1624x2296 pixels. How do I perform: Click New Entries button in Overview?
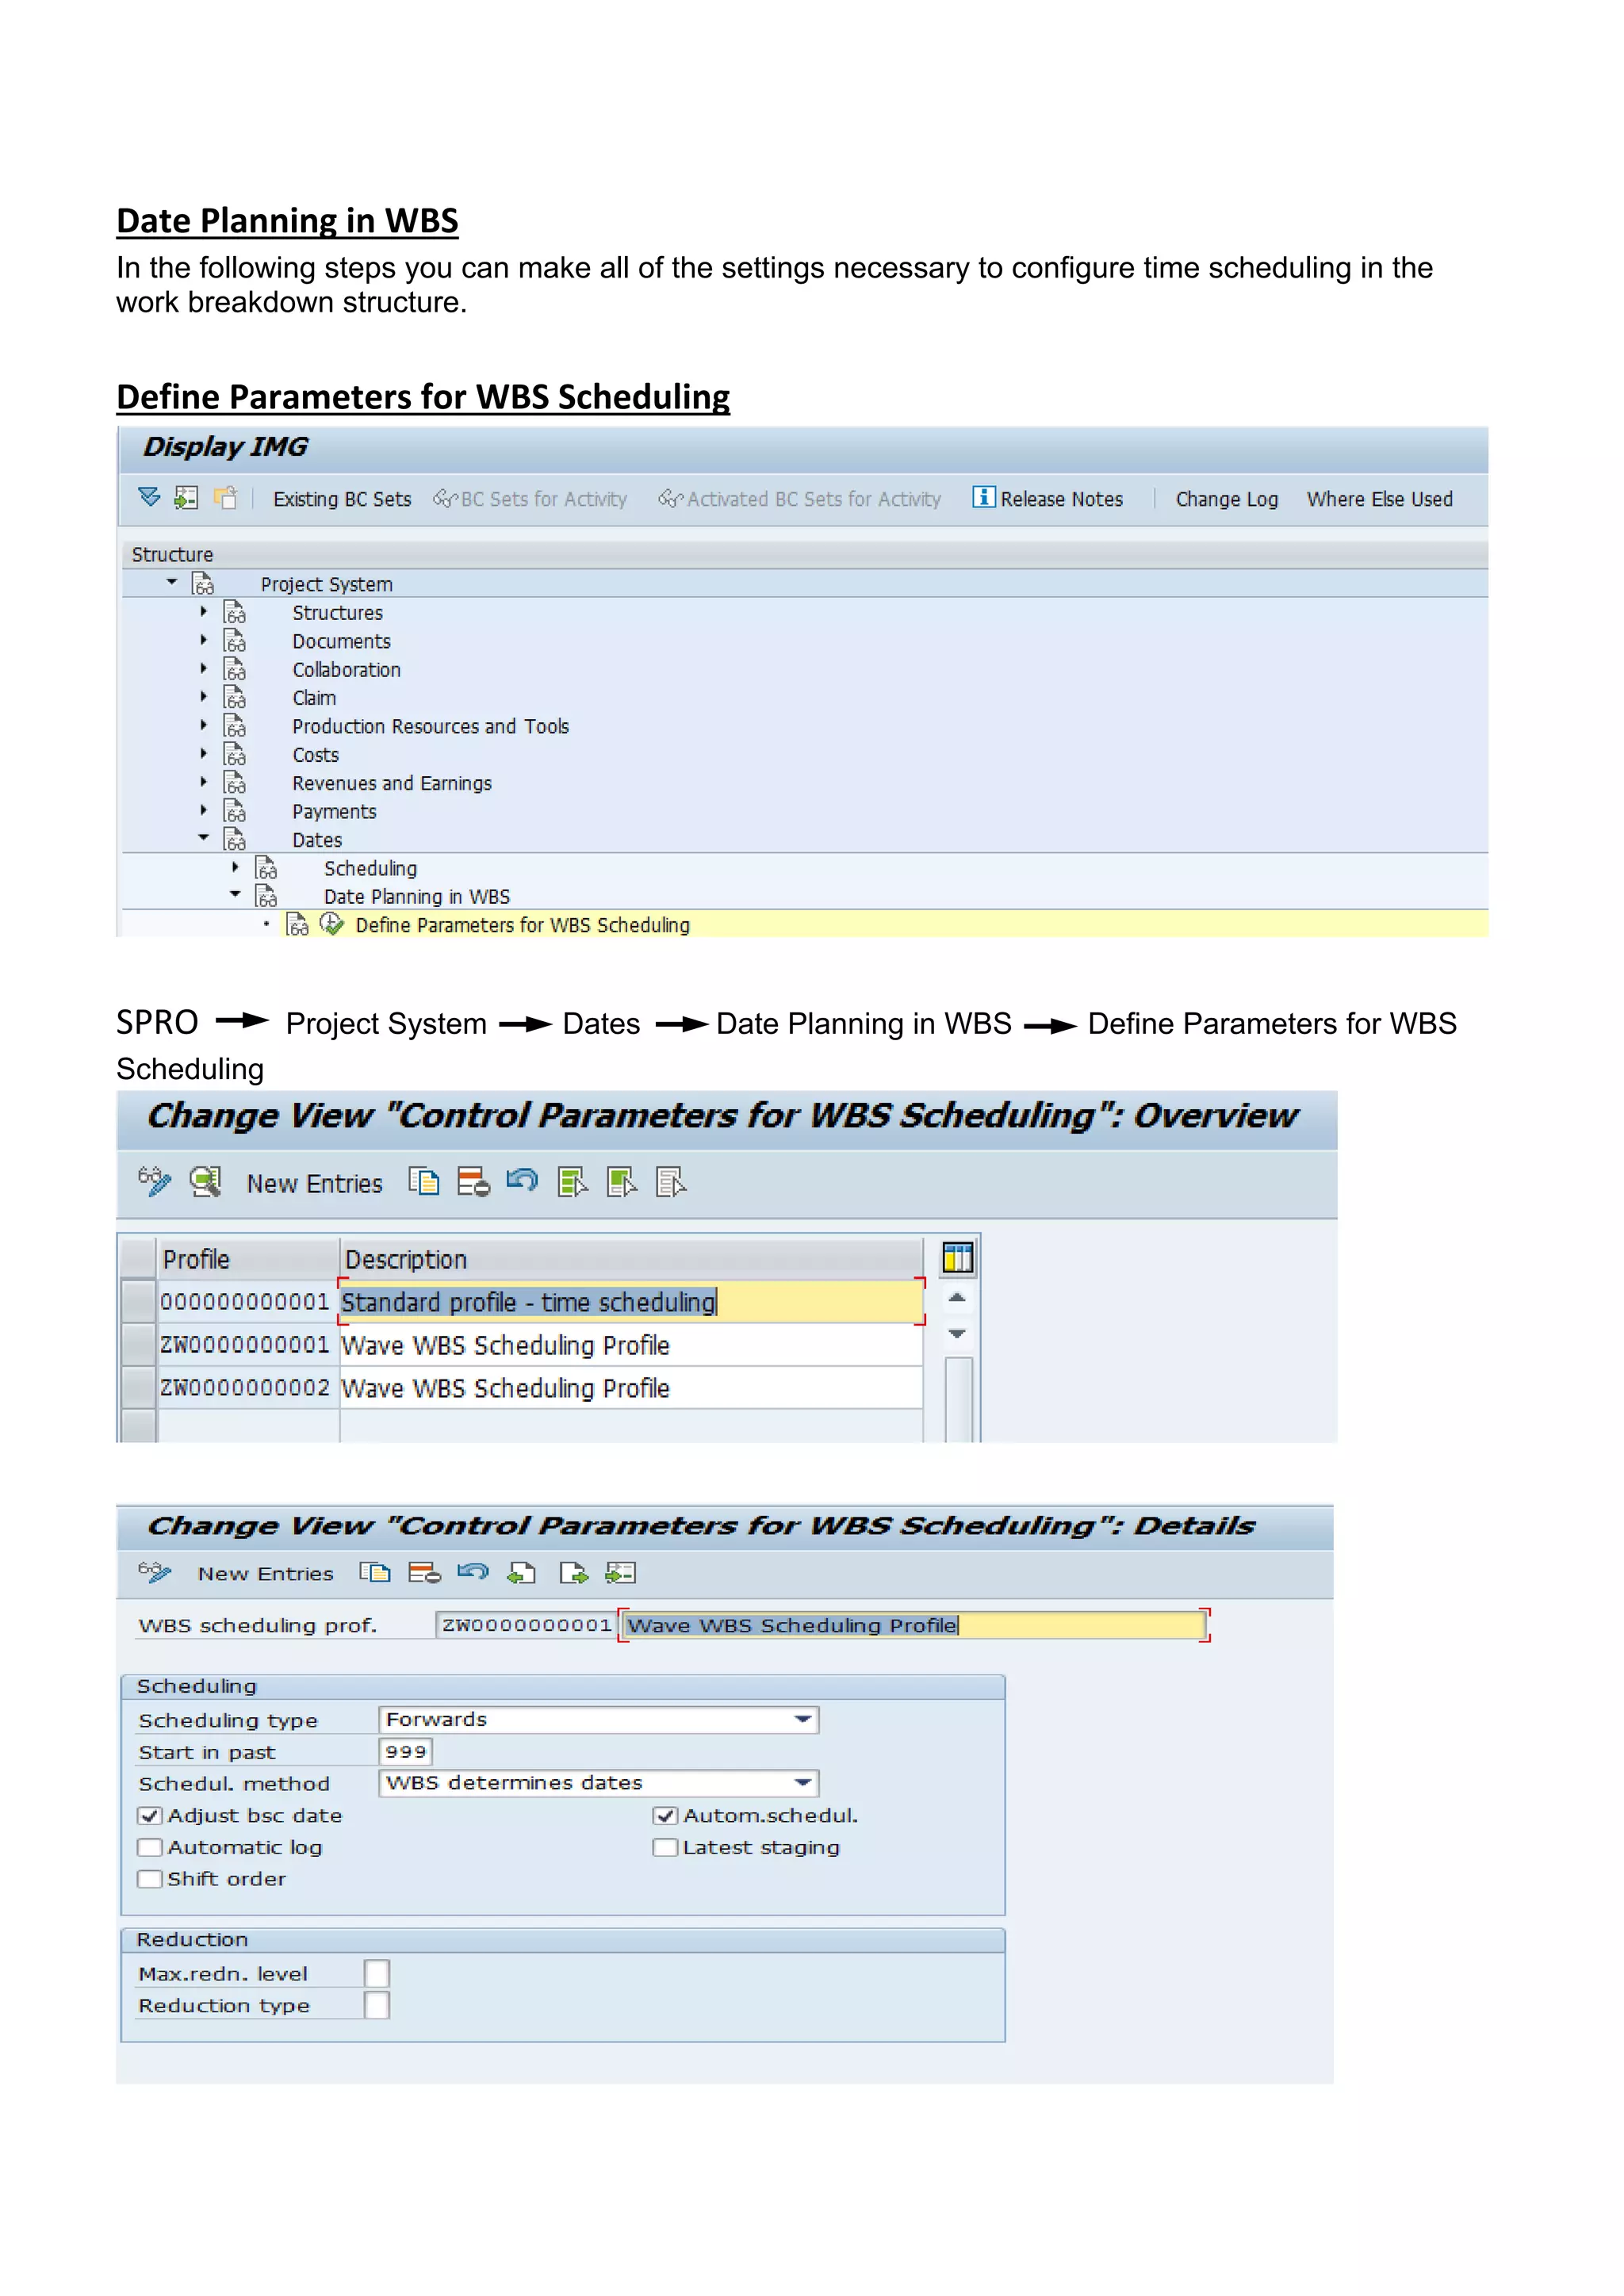(x=314, y=1183)
